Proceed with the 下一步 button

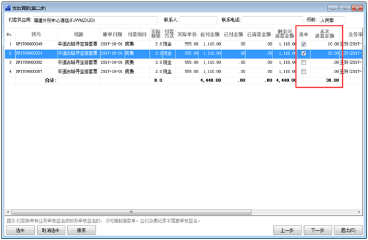318,230
